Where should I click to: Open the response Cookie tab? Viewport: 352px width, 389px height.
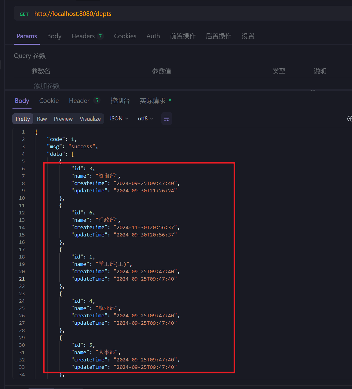coord(49,101)
